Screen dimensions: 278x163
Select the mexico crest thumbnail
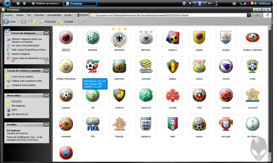(199, 124)
